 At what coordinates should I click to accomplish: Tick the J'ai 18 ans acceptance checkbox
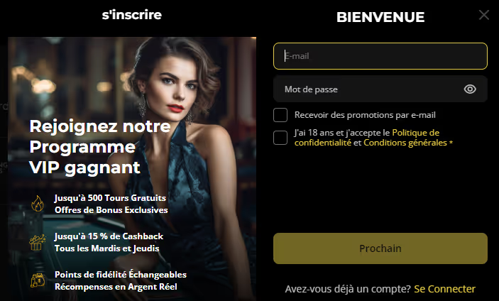click(x=280, y=138)
